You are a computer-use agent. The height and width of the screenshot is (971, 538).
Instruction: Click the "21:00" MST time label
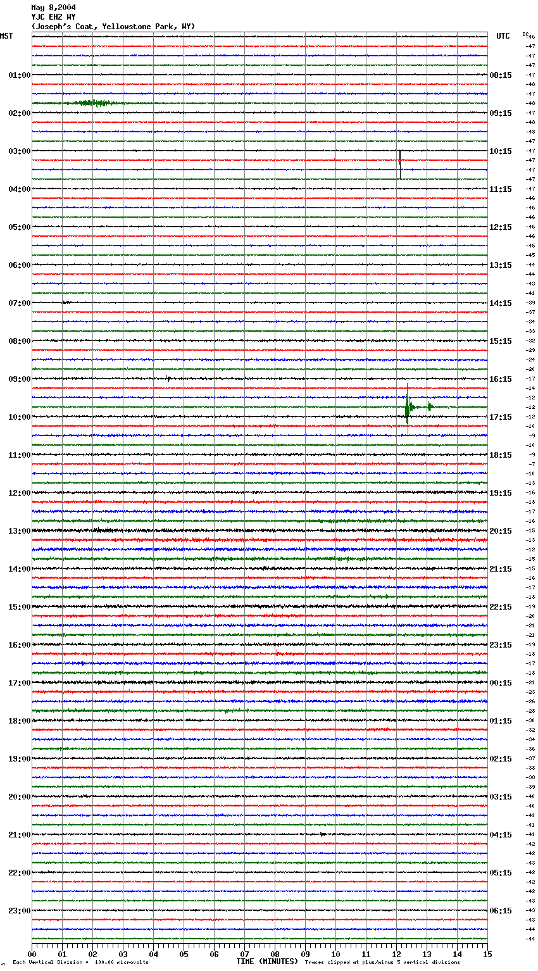20,835
